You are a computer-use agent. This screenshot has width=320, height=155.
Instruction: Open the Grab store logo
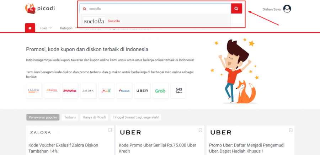pos(160,91)
